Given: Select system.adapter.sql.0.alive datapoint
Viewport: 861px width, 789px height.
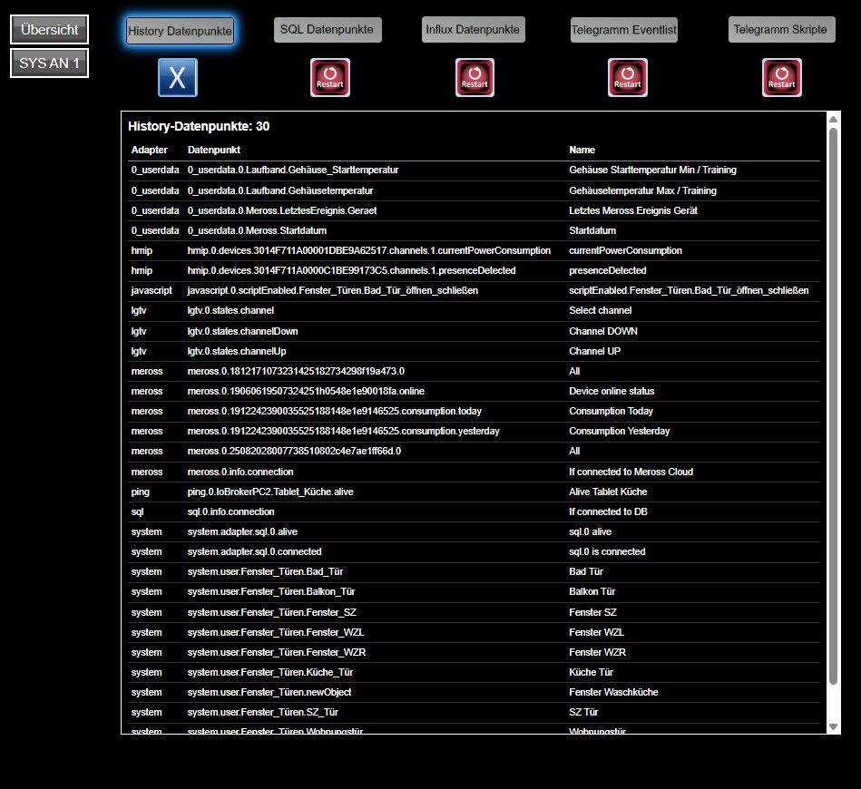Looking at the screenshot, I should pos(242,531).
